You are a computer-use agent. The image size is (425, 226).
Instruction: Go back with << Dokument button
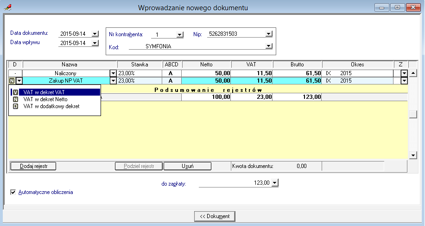[x=215, y=216]
